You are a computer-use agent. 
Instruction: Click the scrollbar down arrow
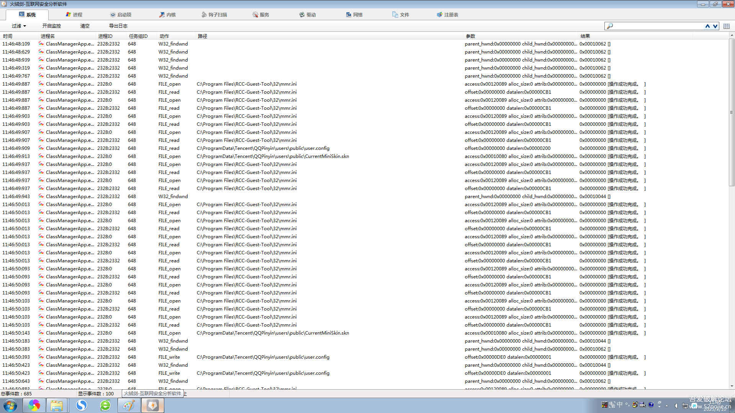coord(732,386)
